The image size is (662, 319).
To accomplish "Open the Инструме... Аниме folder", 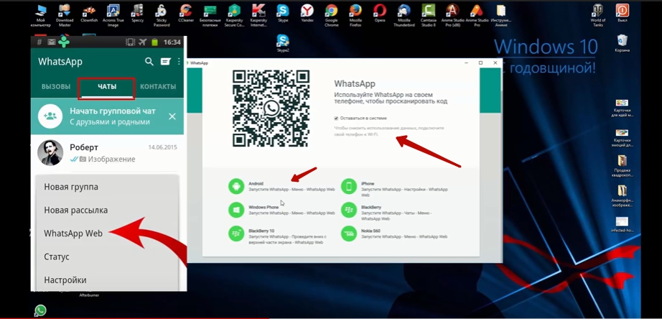I will [500, 15].
